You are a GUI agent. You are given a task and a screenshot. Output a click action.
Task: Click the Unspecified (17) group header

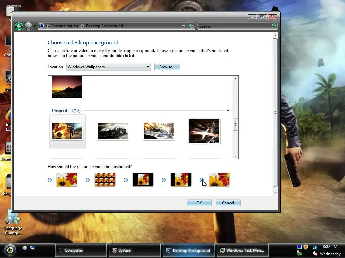[x=66, y=110]
